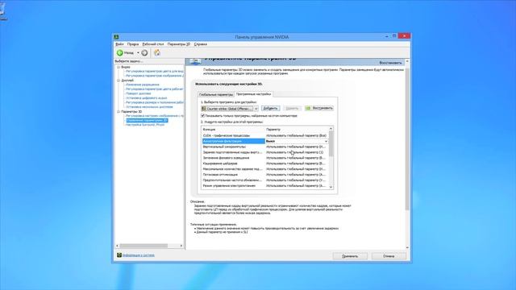Click the settings list vertical scrollbar thumb
This screenshot has height=290, width=516.
pos(331,143)
